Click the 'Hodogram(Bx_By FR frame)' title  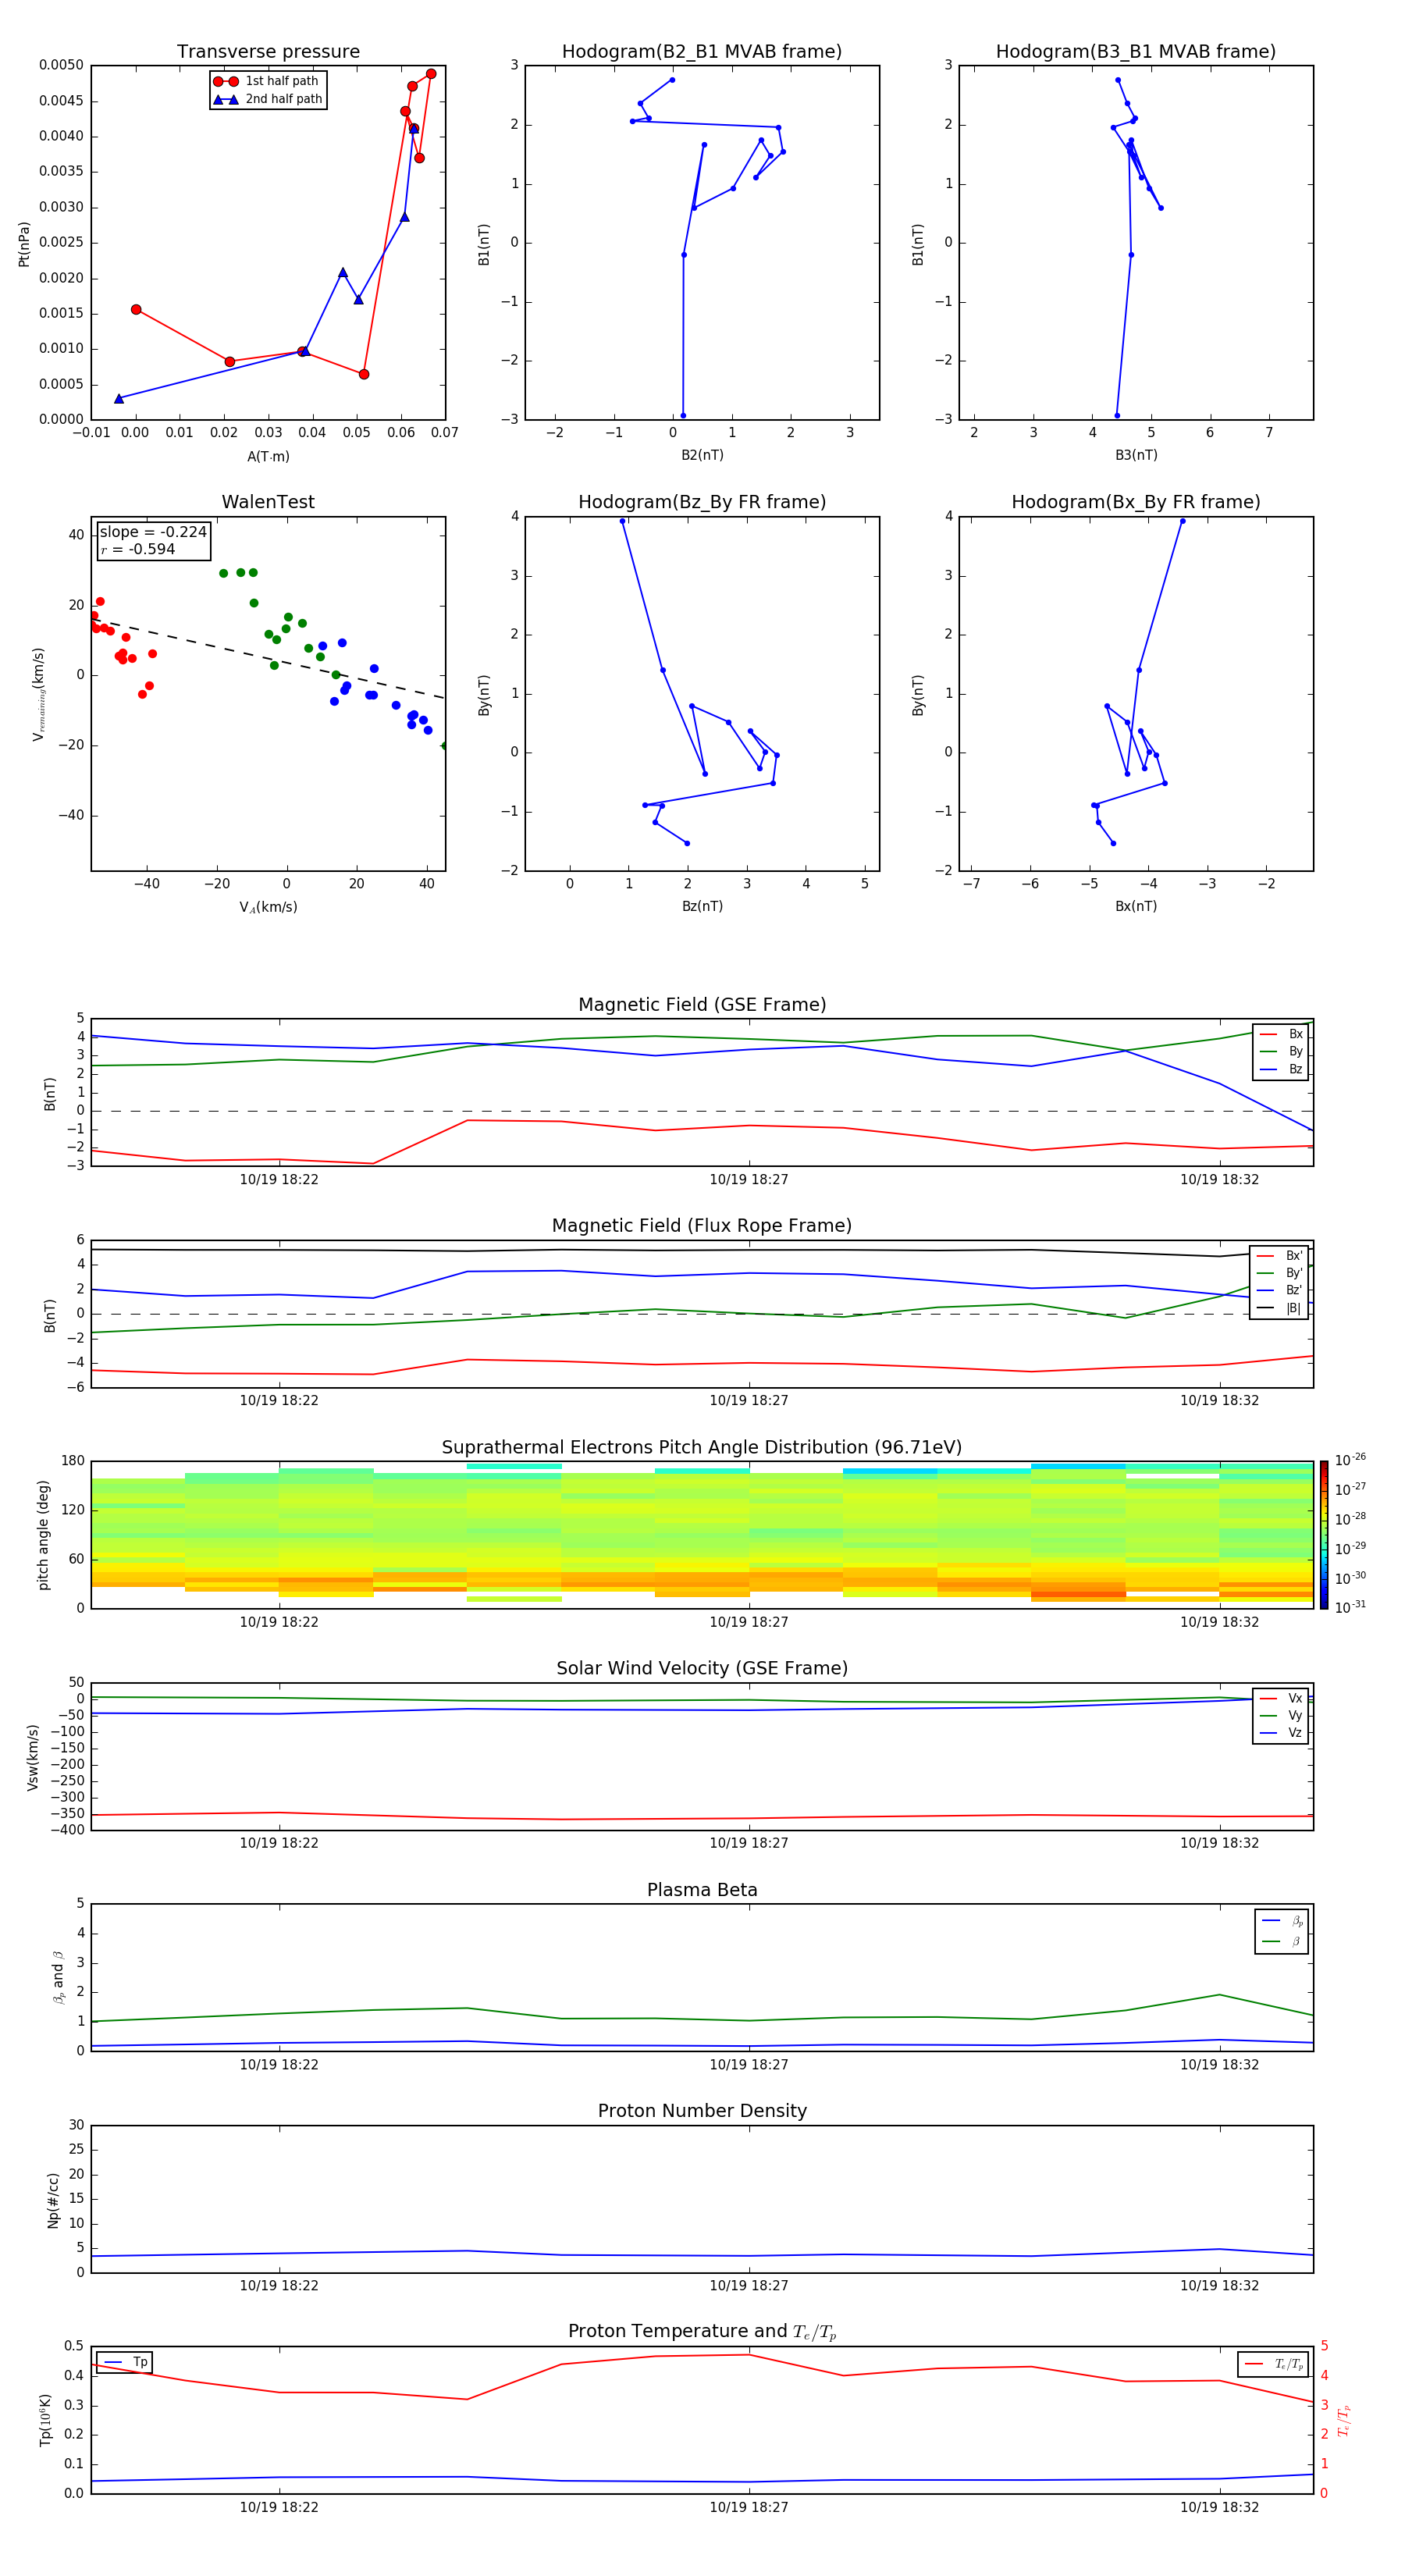point(1136,502)
